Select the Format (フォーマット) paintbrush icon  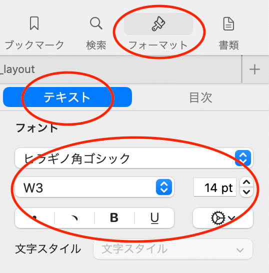tap(158, 24)
